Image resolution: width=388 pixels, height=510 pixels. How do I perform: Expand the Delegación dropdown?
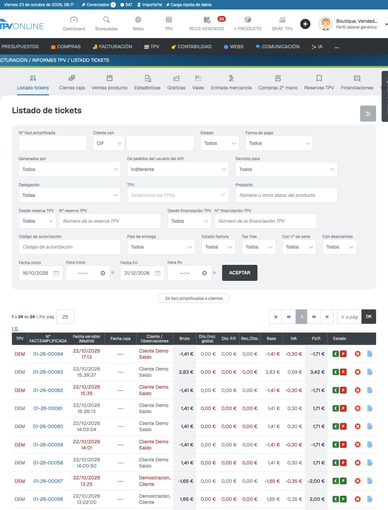pyautogui.click(x=70, y=195)
